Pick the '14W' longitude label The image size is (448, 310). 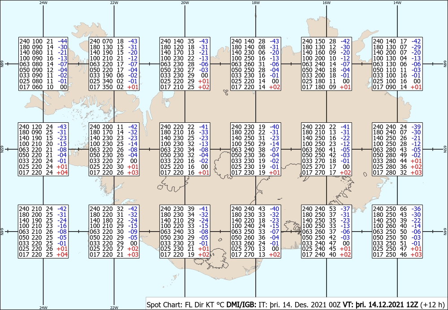click(x=397, y=2)
